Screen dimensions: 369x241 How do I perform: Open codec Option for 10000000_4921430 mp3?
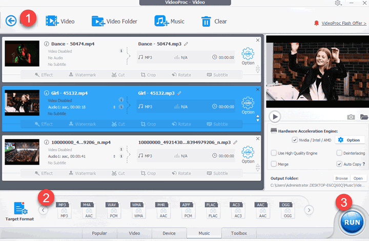pos(248,155)
